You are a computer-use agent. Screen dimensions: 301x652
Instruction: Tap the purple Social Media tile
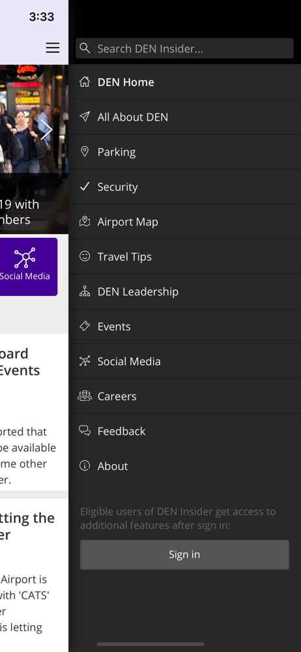pos(28,267)
